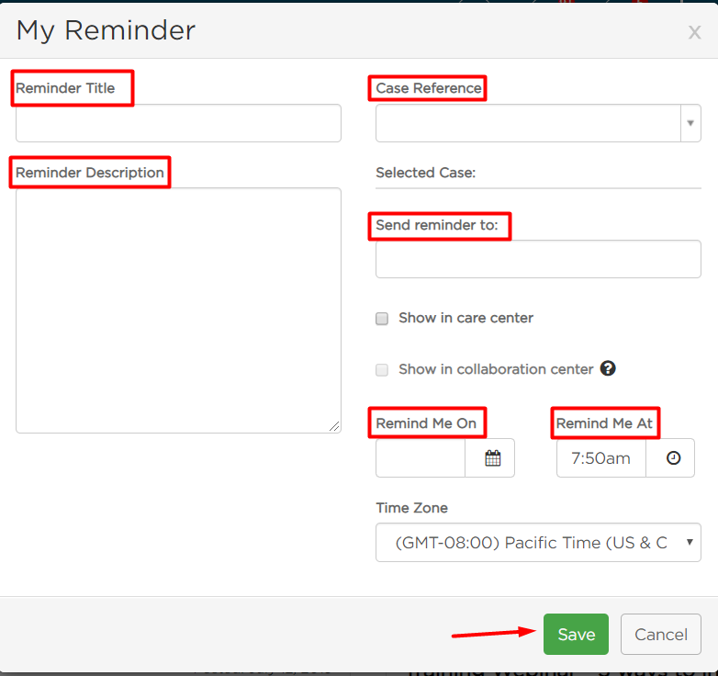Image resolution: width=718 pixels, height=676 pixels.
Task: Click the Show in care center label
Action: (x=466, y=318)
